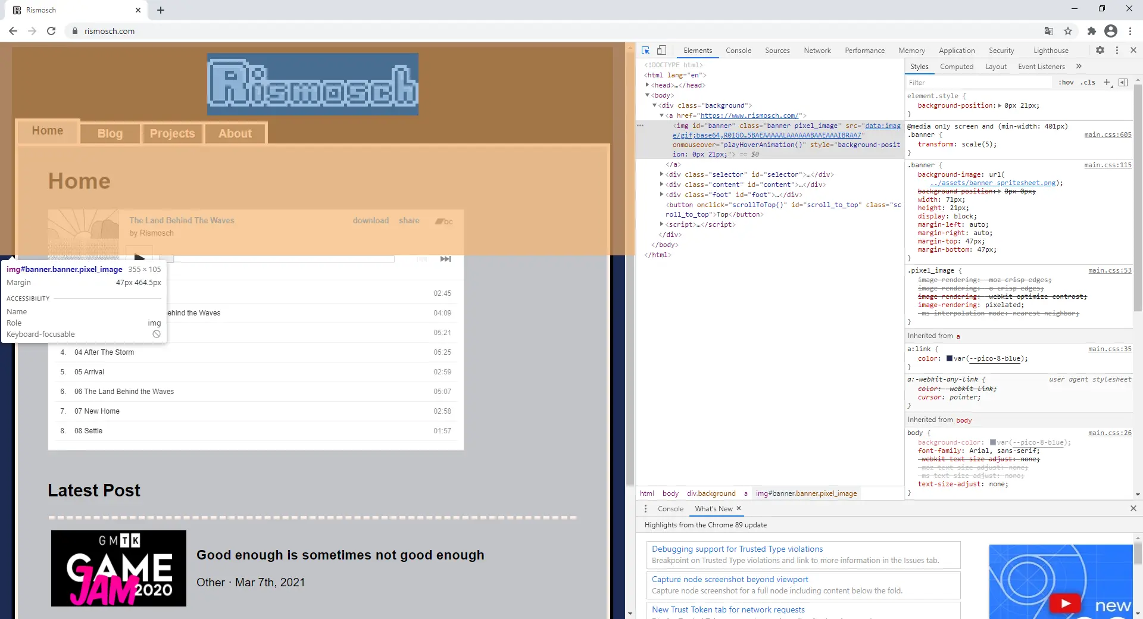The image size is (1143, 619).
Task: Click the new style rule plus icon
Action: (x=1107, y=82)
